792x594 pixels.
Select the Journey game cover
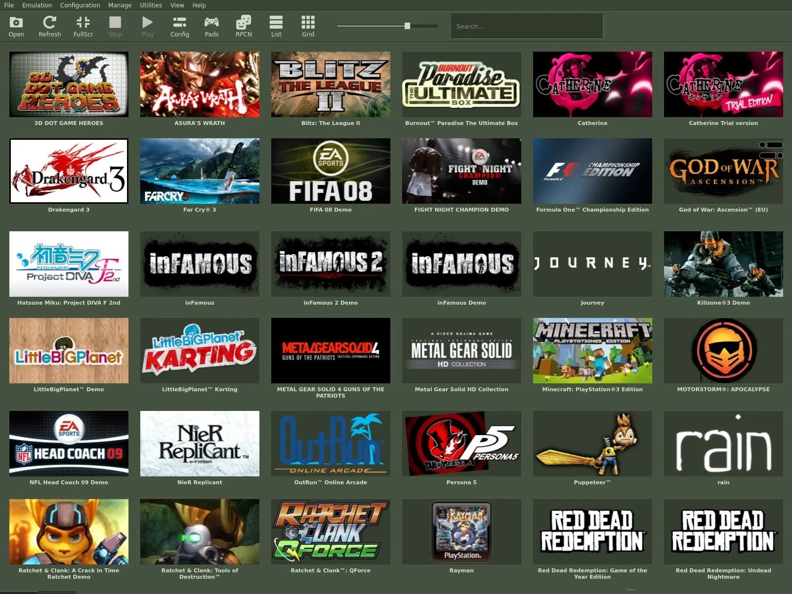tap(593, 264)
